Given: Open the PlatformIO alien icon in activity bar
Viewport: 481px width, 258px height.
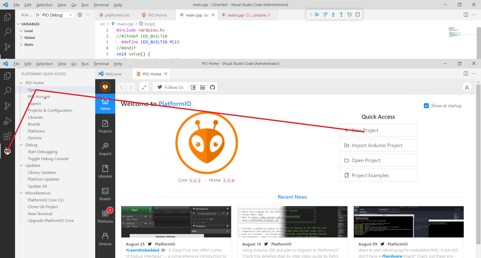Looking at the screenshot, I should pos(8,151).
